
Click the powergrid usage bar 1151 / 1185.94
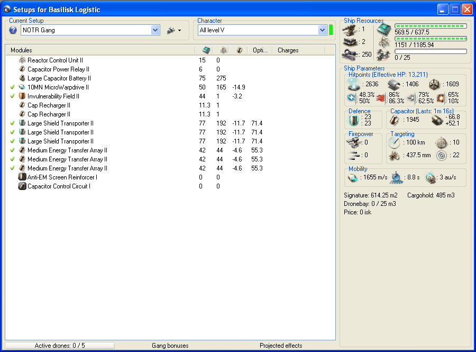431,39
